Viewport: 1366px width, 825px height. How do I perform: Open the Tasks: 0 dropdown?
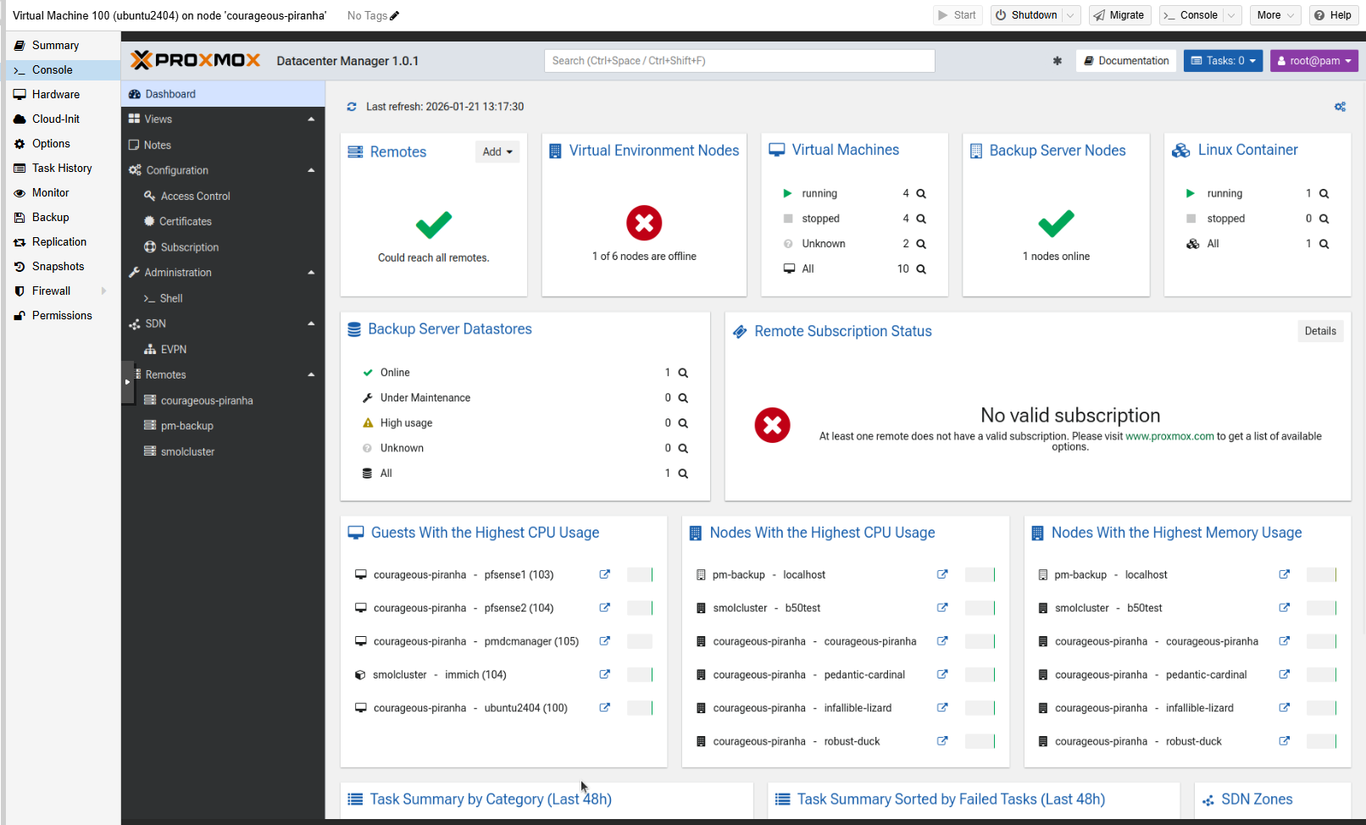click(x=1223, y=61)
